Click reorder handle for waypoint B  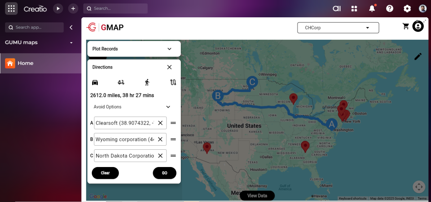173,139
